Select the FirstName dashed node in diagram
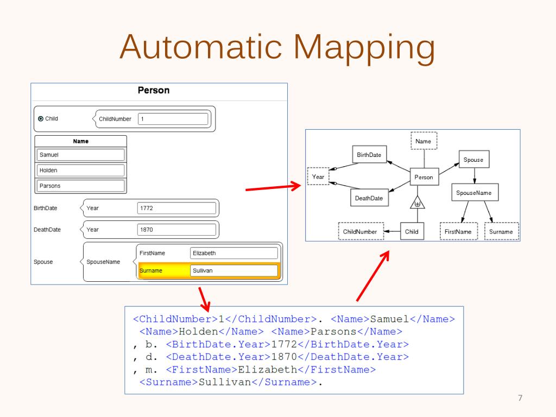This screenshot has width=556, height=417. (458, 231)
